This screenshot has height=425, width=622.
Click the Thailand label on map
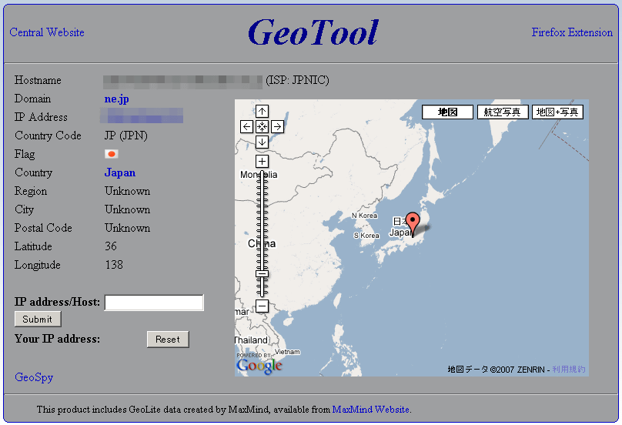pyautogui.click(x=251, y=340)
